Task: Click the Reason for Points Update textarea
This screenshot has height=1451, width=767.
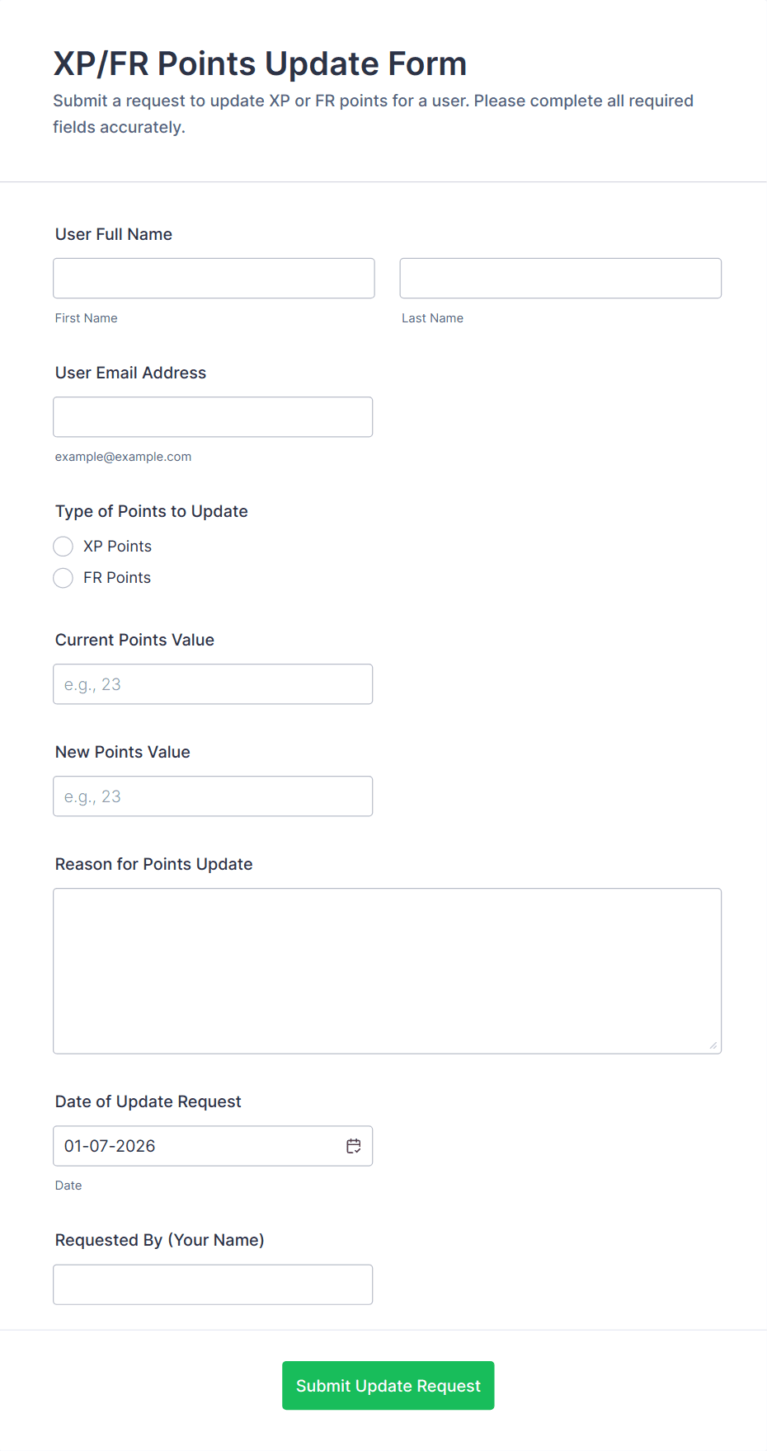Action: pyautogui.click(x=387, y=970)
